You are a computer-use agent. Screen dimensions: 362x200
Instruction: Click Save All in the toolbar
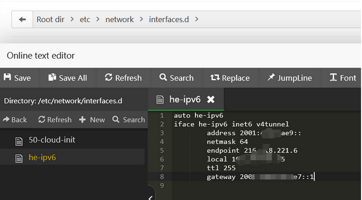pyautogui.click(x=67, y=78)
